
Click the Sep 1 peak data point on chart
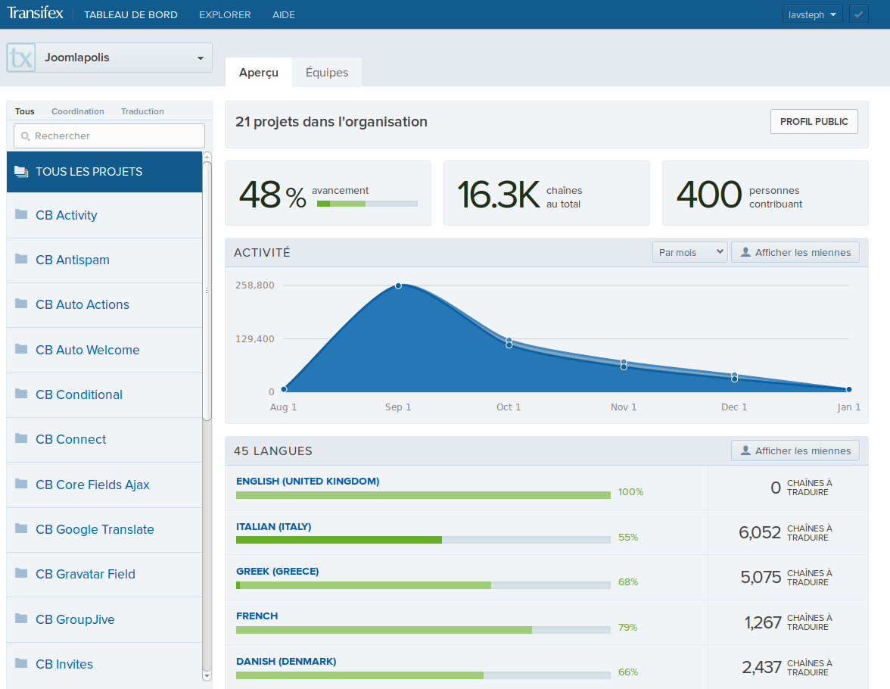click(x=398, y=285)
